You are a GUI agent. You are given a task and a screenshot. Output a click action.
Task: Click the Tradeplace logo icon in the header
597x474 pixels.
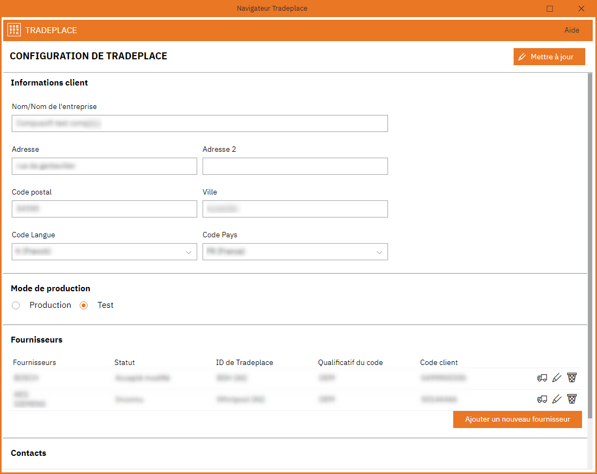click(14, 30)
